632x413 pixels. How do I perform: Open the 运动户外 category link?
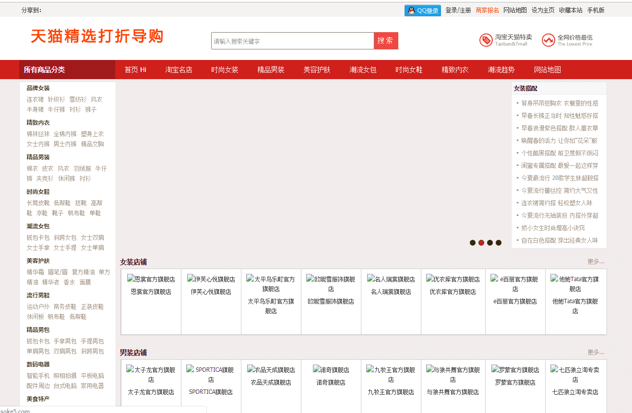point(38,307)
